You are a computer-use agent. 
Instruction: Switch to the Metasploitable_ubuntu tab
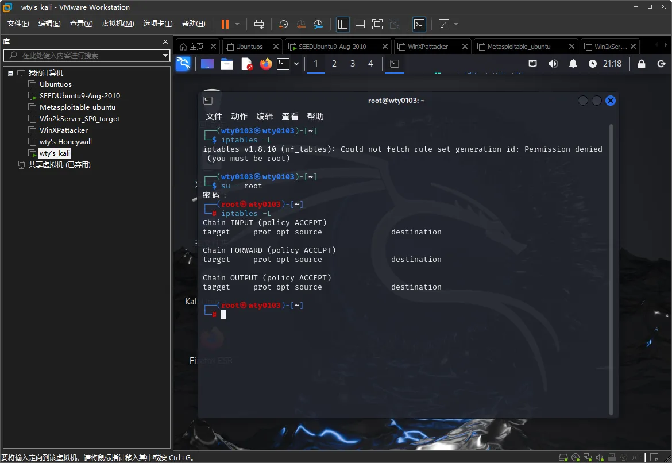[519, 47]
